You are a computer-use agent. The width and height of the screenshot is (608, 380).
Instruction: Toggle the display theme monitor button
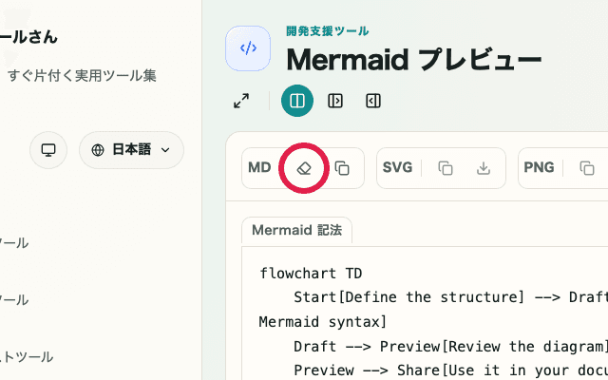point(48,150)
